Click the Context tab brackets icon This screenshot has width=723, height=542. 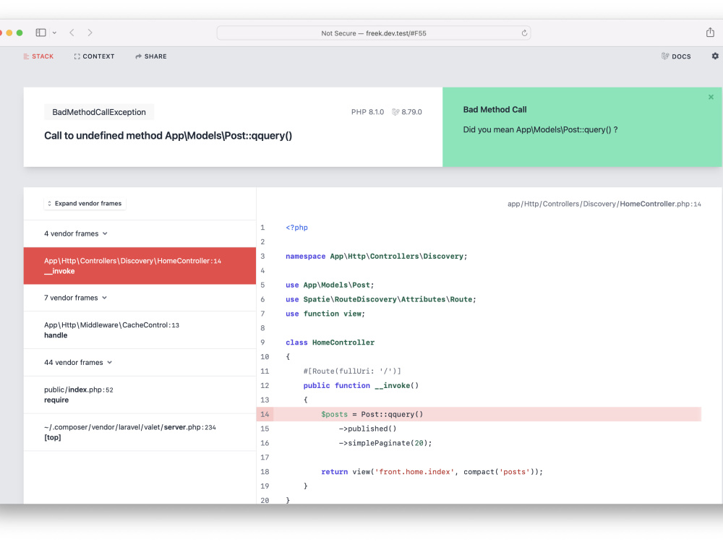[x=77, y=56]
